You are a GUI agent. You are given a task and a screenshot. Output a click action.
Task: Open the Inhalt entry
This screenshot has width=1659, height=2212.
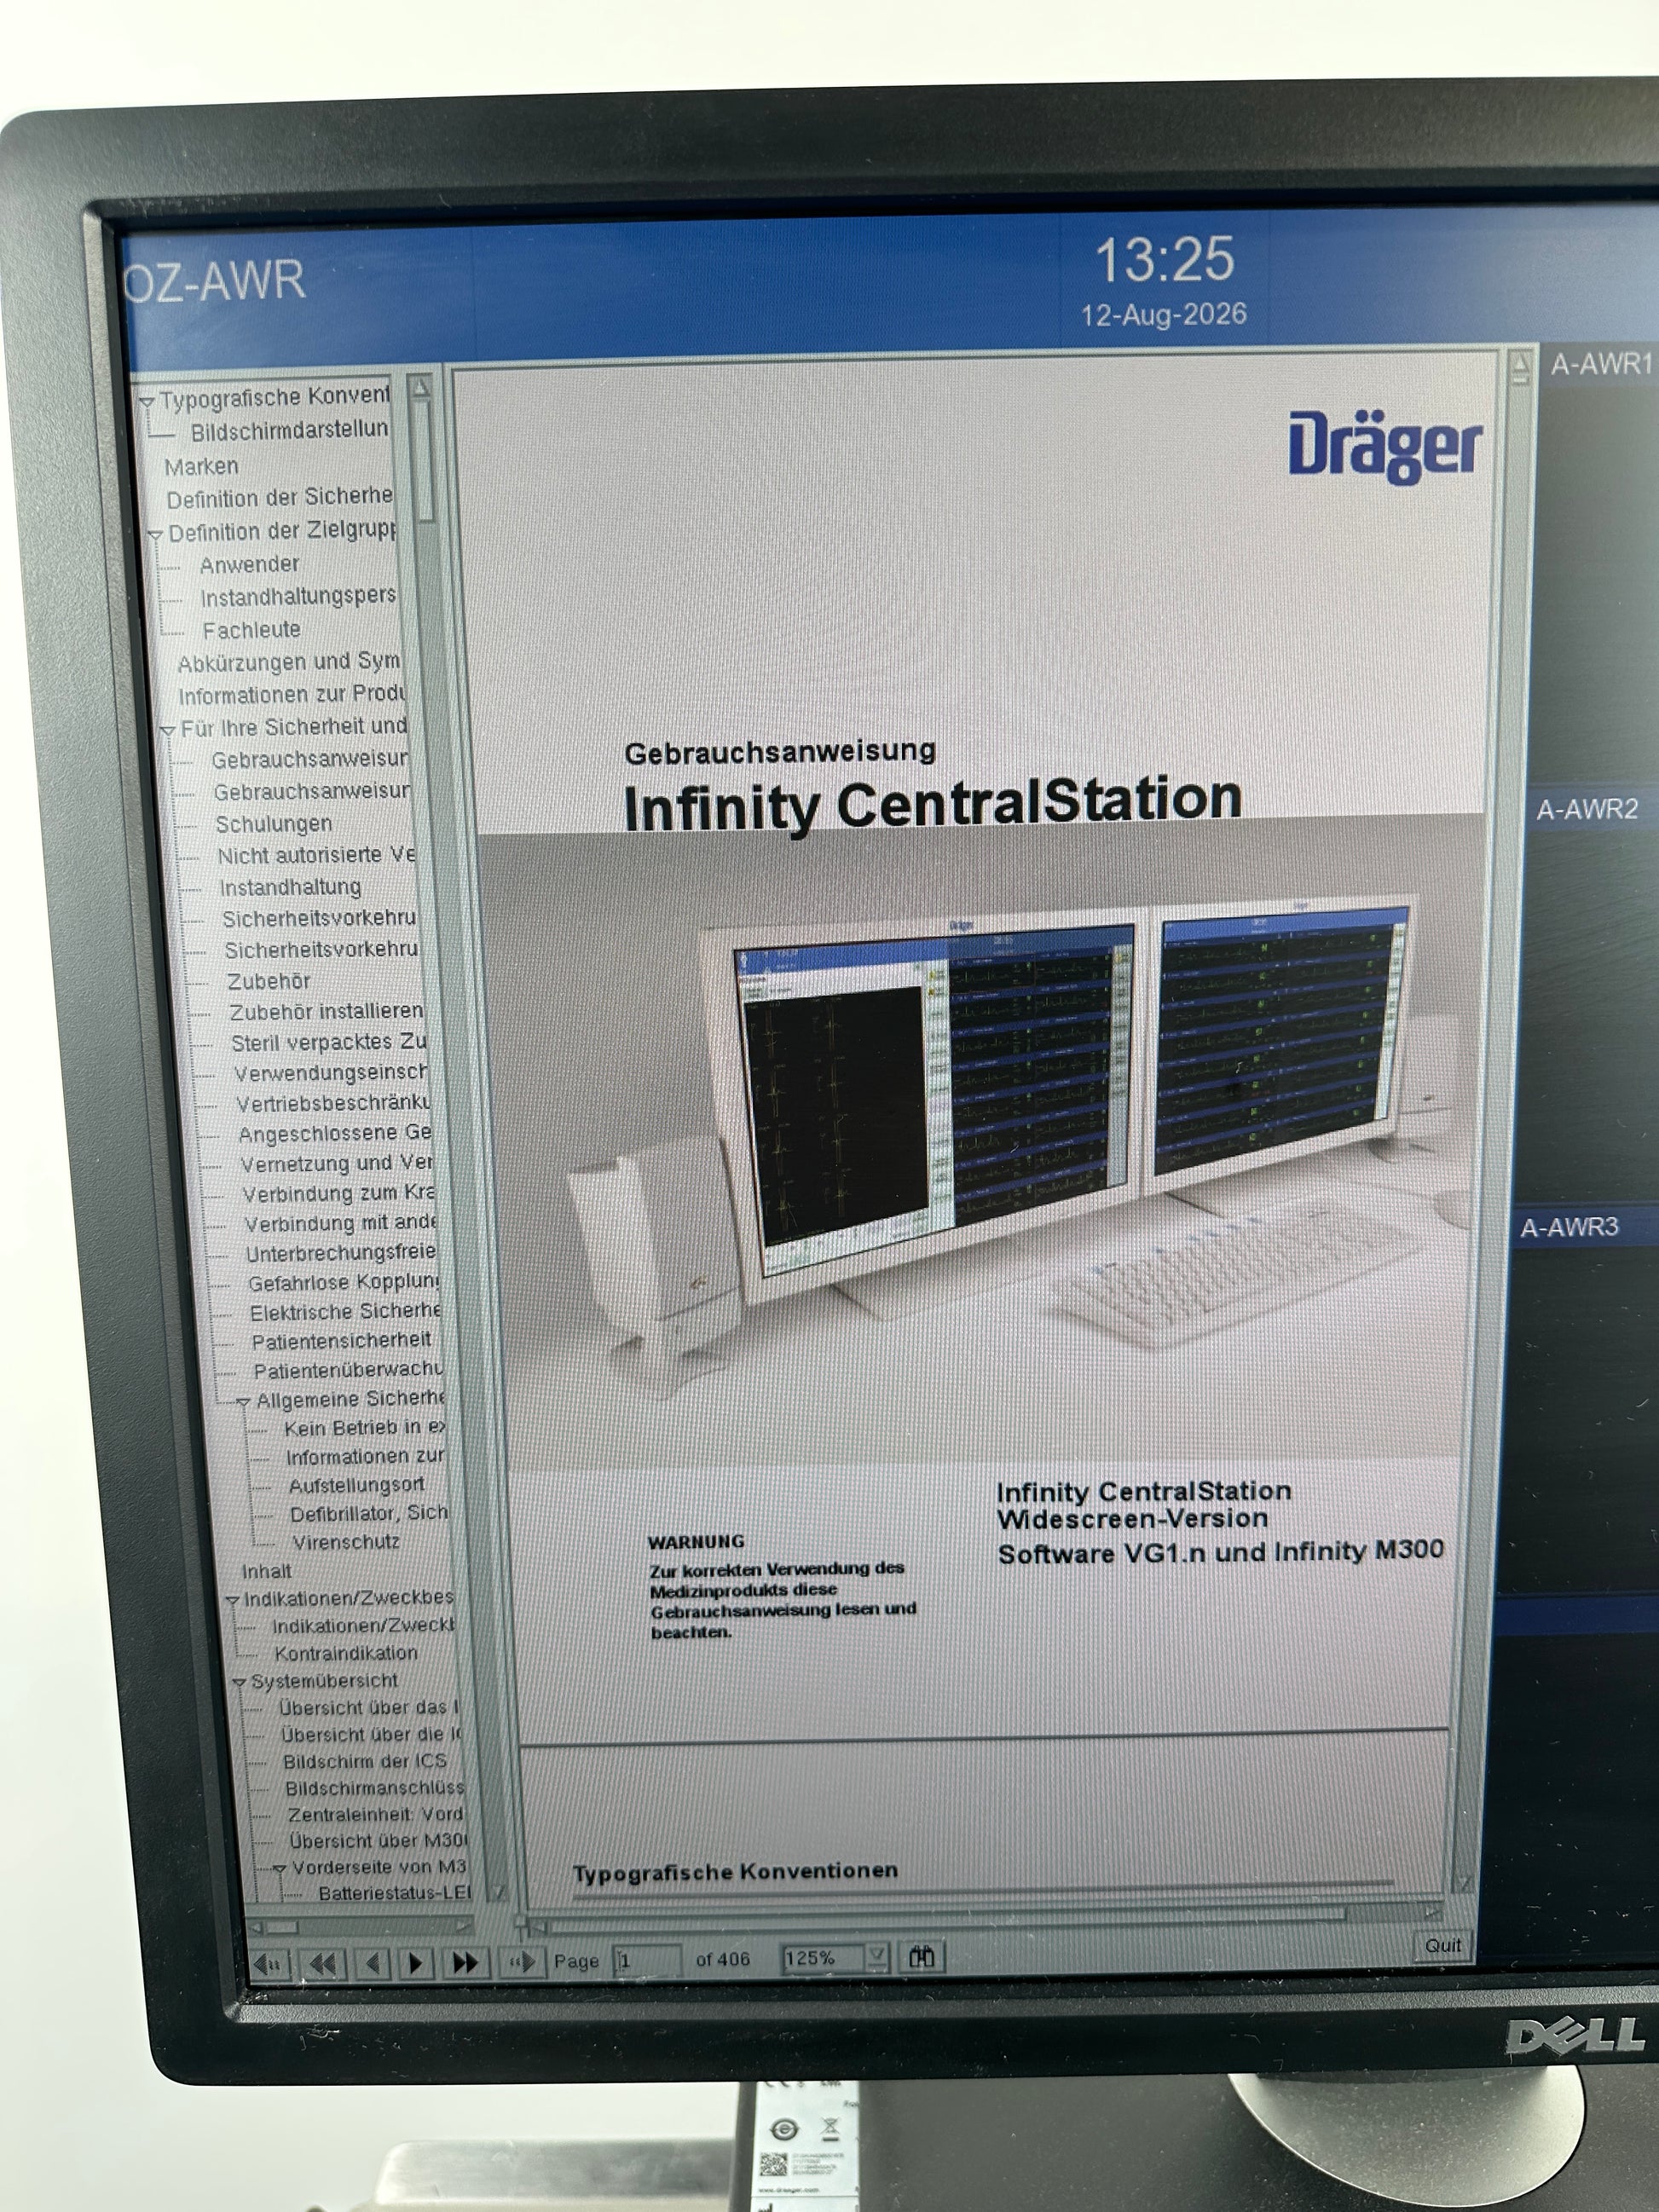click(267, 1572)
